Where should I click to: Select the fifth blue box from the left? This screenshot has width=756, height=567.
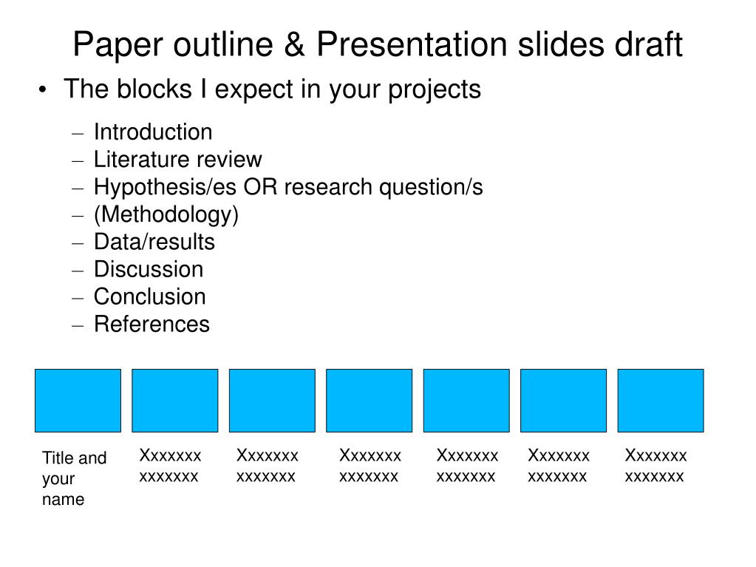coord(466,401)
